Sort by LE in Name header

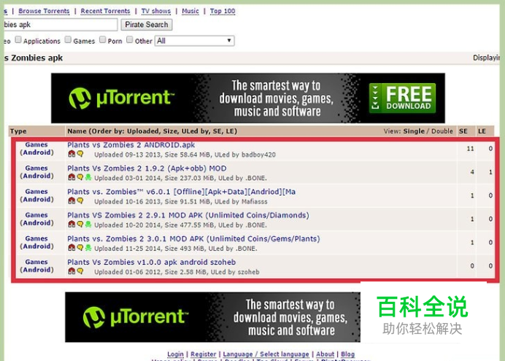point(231,131)
